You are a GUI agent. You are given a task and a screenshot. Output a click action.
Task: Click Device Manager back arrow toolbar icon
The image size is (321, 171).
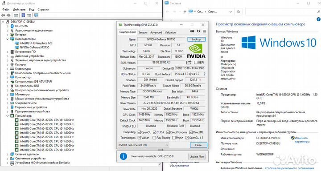coord(3,15)
